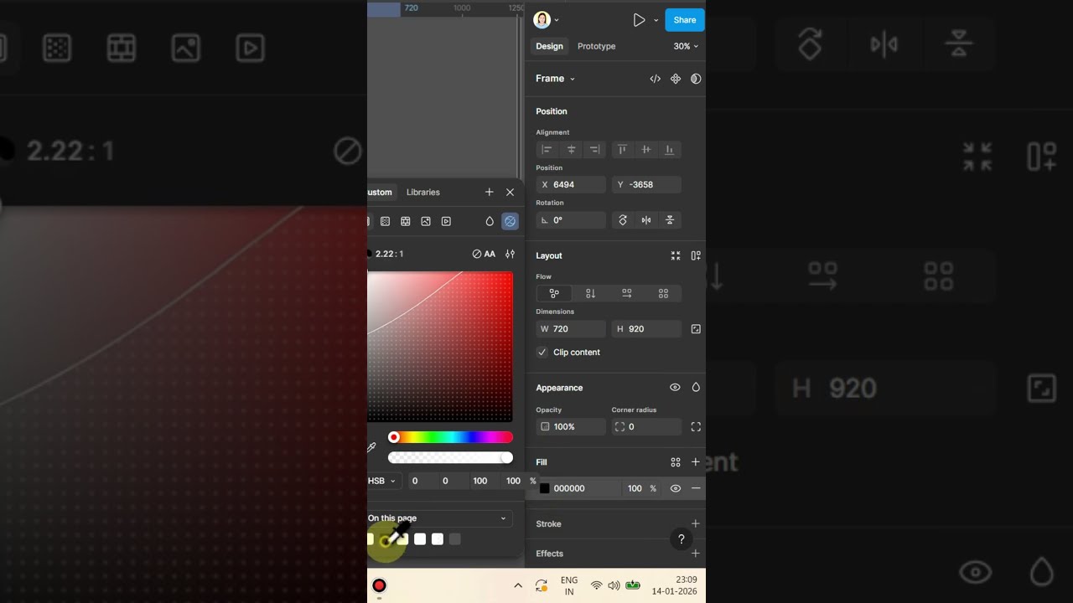Toggle the Appearance layer visibility eye
Image resolution: width=1073 pixels, height=603 pixels.
tap(675, 388)
